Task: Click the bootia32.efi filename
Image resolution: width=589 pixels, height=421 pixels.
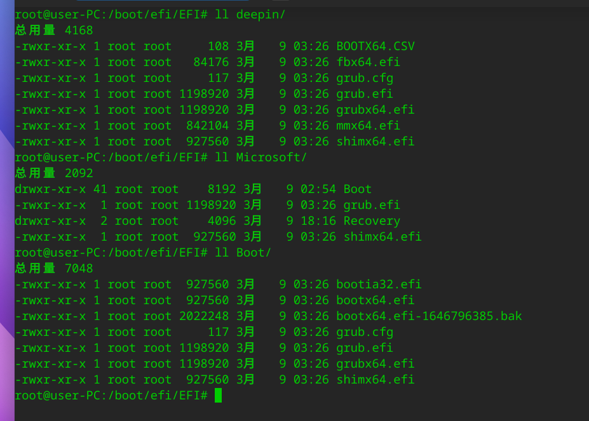Action: [x=379, y=284]
